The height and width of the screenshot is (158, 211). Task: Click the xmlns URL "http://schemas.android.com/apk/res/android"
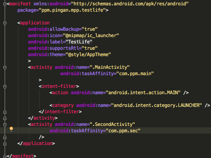click(x=130, y=4)
